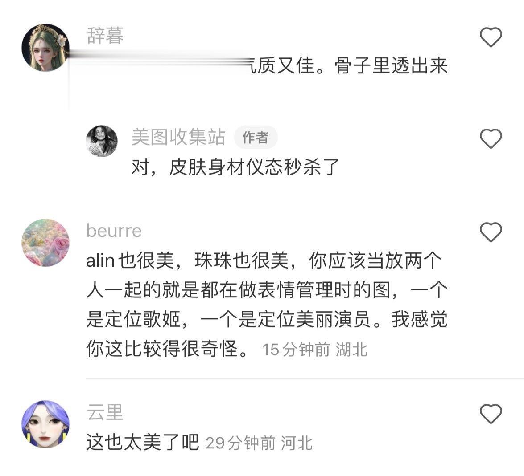
Task: Open 辞暮's profile avatar
Action: (45, 47)
